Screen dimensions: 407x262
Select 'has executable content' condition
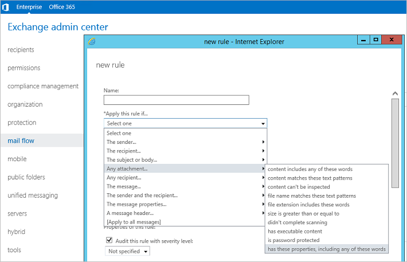coord(327,231)
